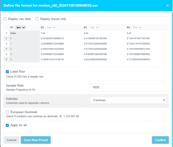Click the '3 ch' header cell
Screen dimensions: 173x147
tap(129, 33)
